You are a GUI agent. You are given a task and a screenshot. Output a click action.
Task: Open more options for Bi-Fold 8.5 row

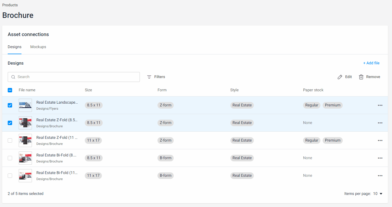click(380, 158)
